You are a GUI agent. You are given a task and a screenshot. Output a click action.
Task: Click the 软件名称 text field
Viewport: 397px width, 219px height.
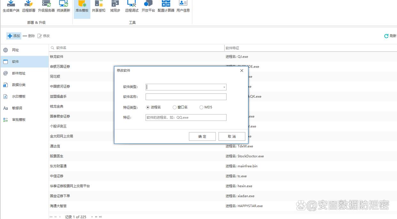(186, 97)
